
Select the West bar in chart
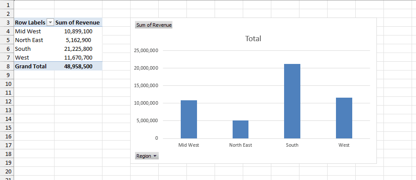[x=344, y=118]
